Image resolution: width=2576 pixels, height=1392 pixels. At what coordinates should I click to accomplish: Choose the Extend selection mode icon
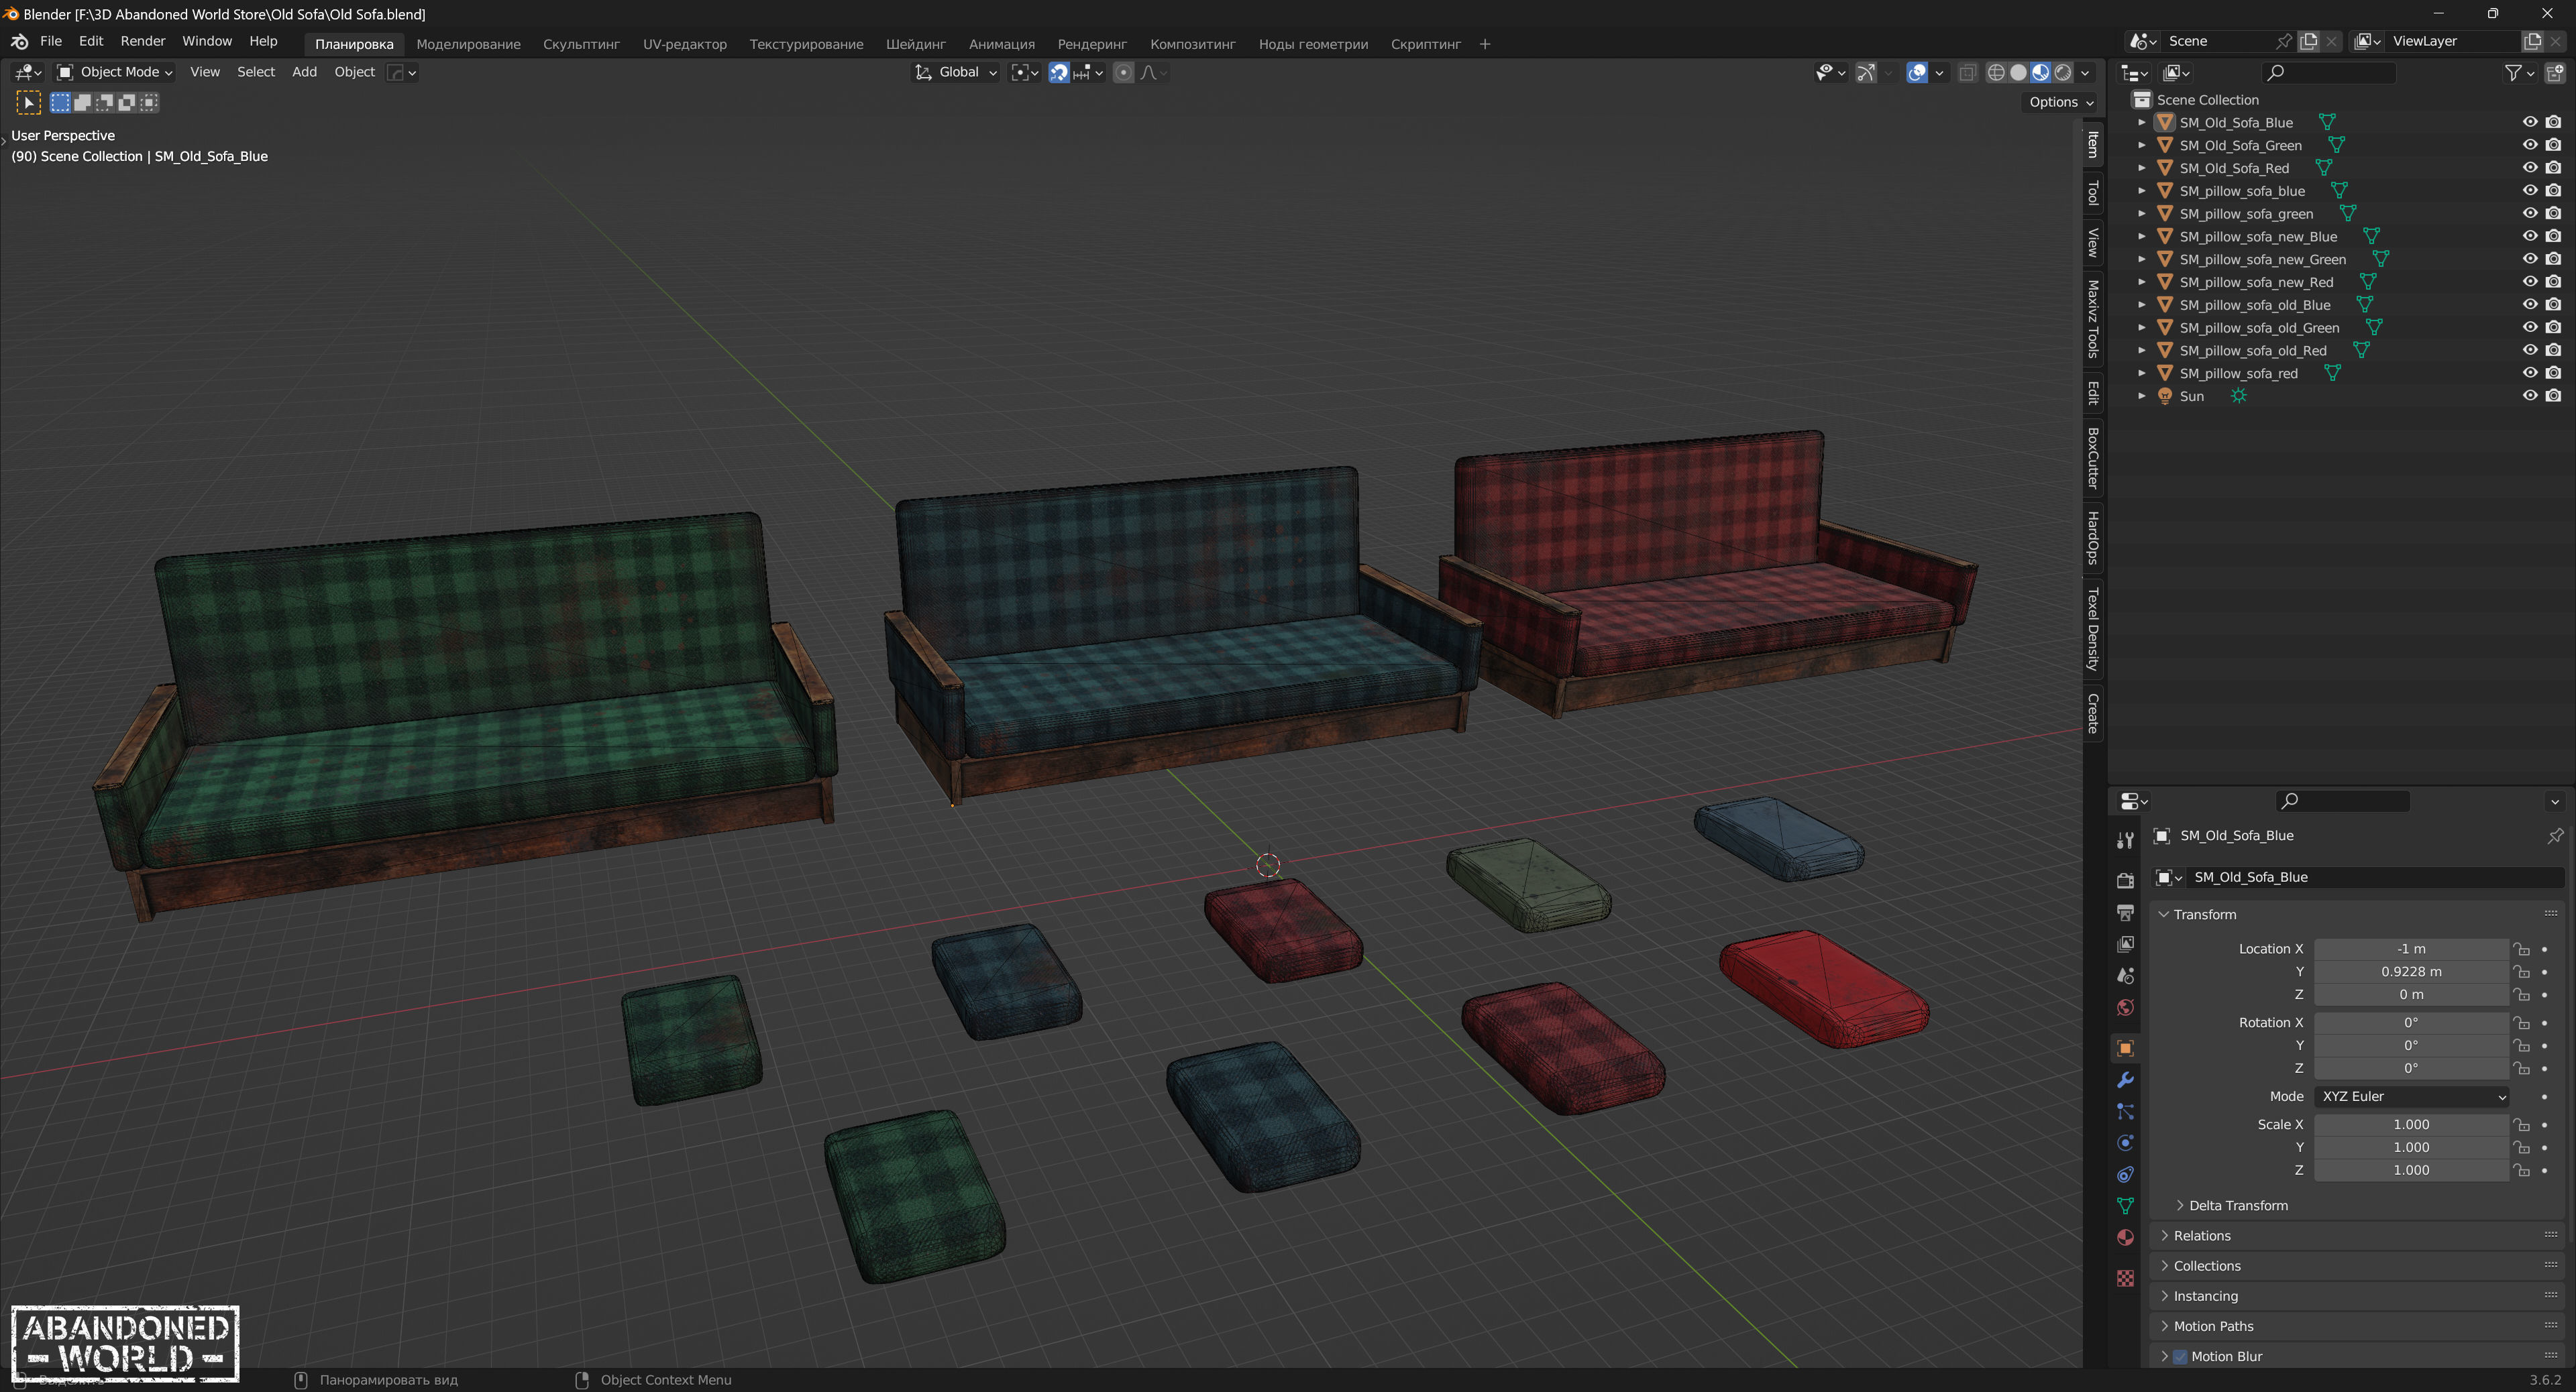tap(82, 102)
